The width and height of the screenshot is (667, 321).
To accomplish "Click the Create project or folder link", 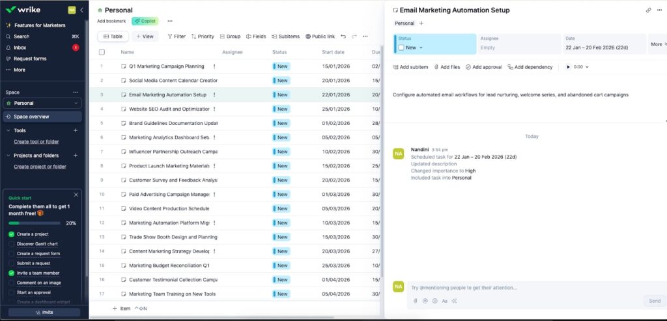I will tap(40, 167).
